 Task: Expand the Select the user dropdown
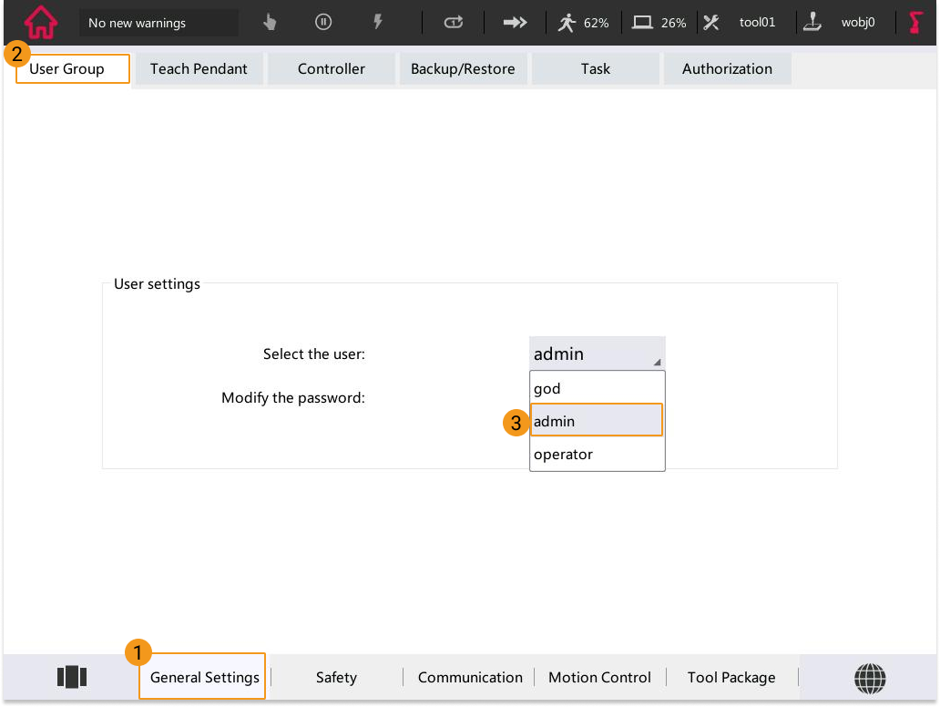(597, 354)
